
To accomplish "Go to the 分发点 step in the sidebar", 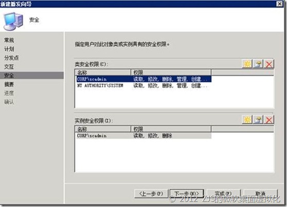I will (11, 58).
